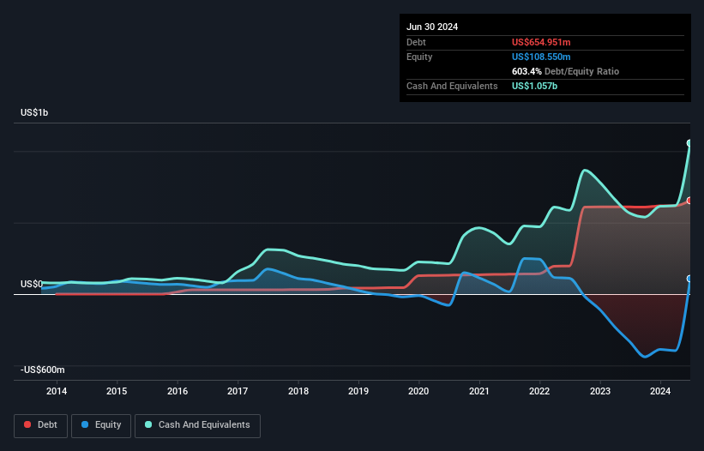The width and height of the screenshot is (704, 451).
Task: Click the 2016 x-axis label
Action: pyautogui.click(x=178, y=391)
